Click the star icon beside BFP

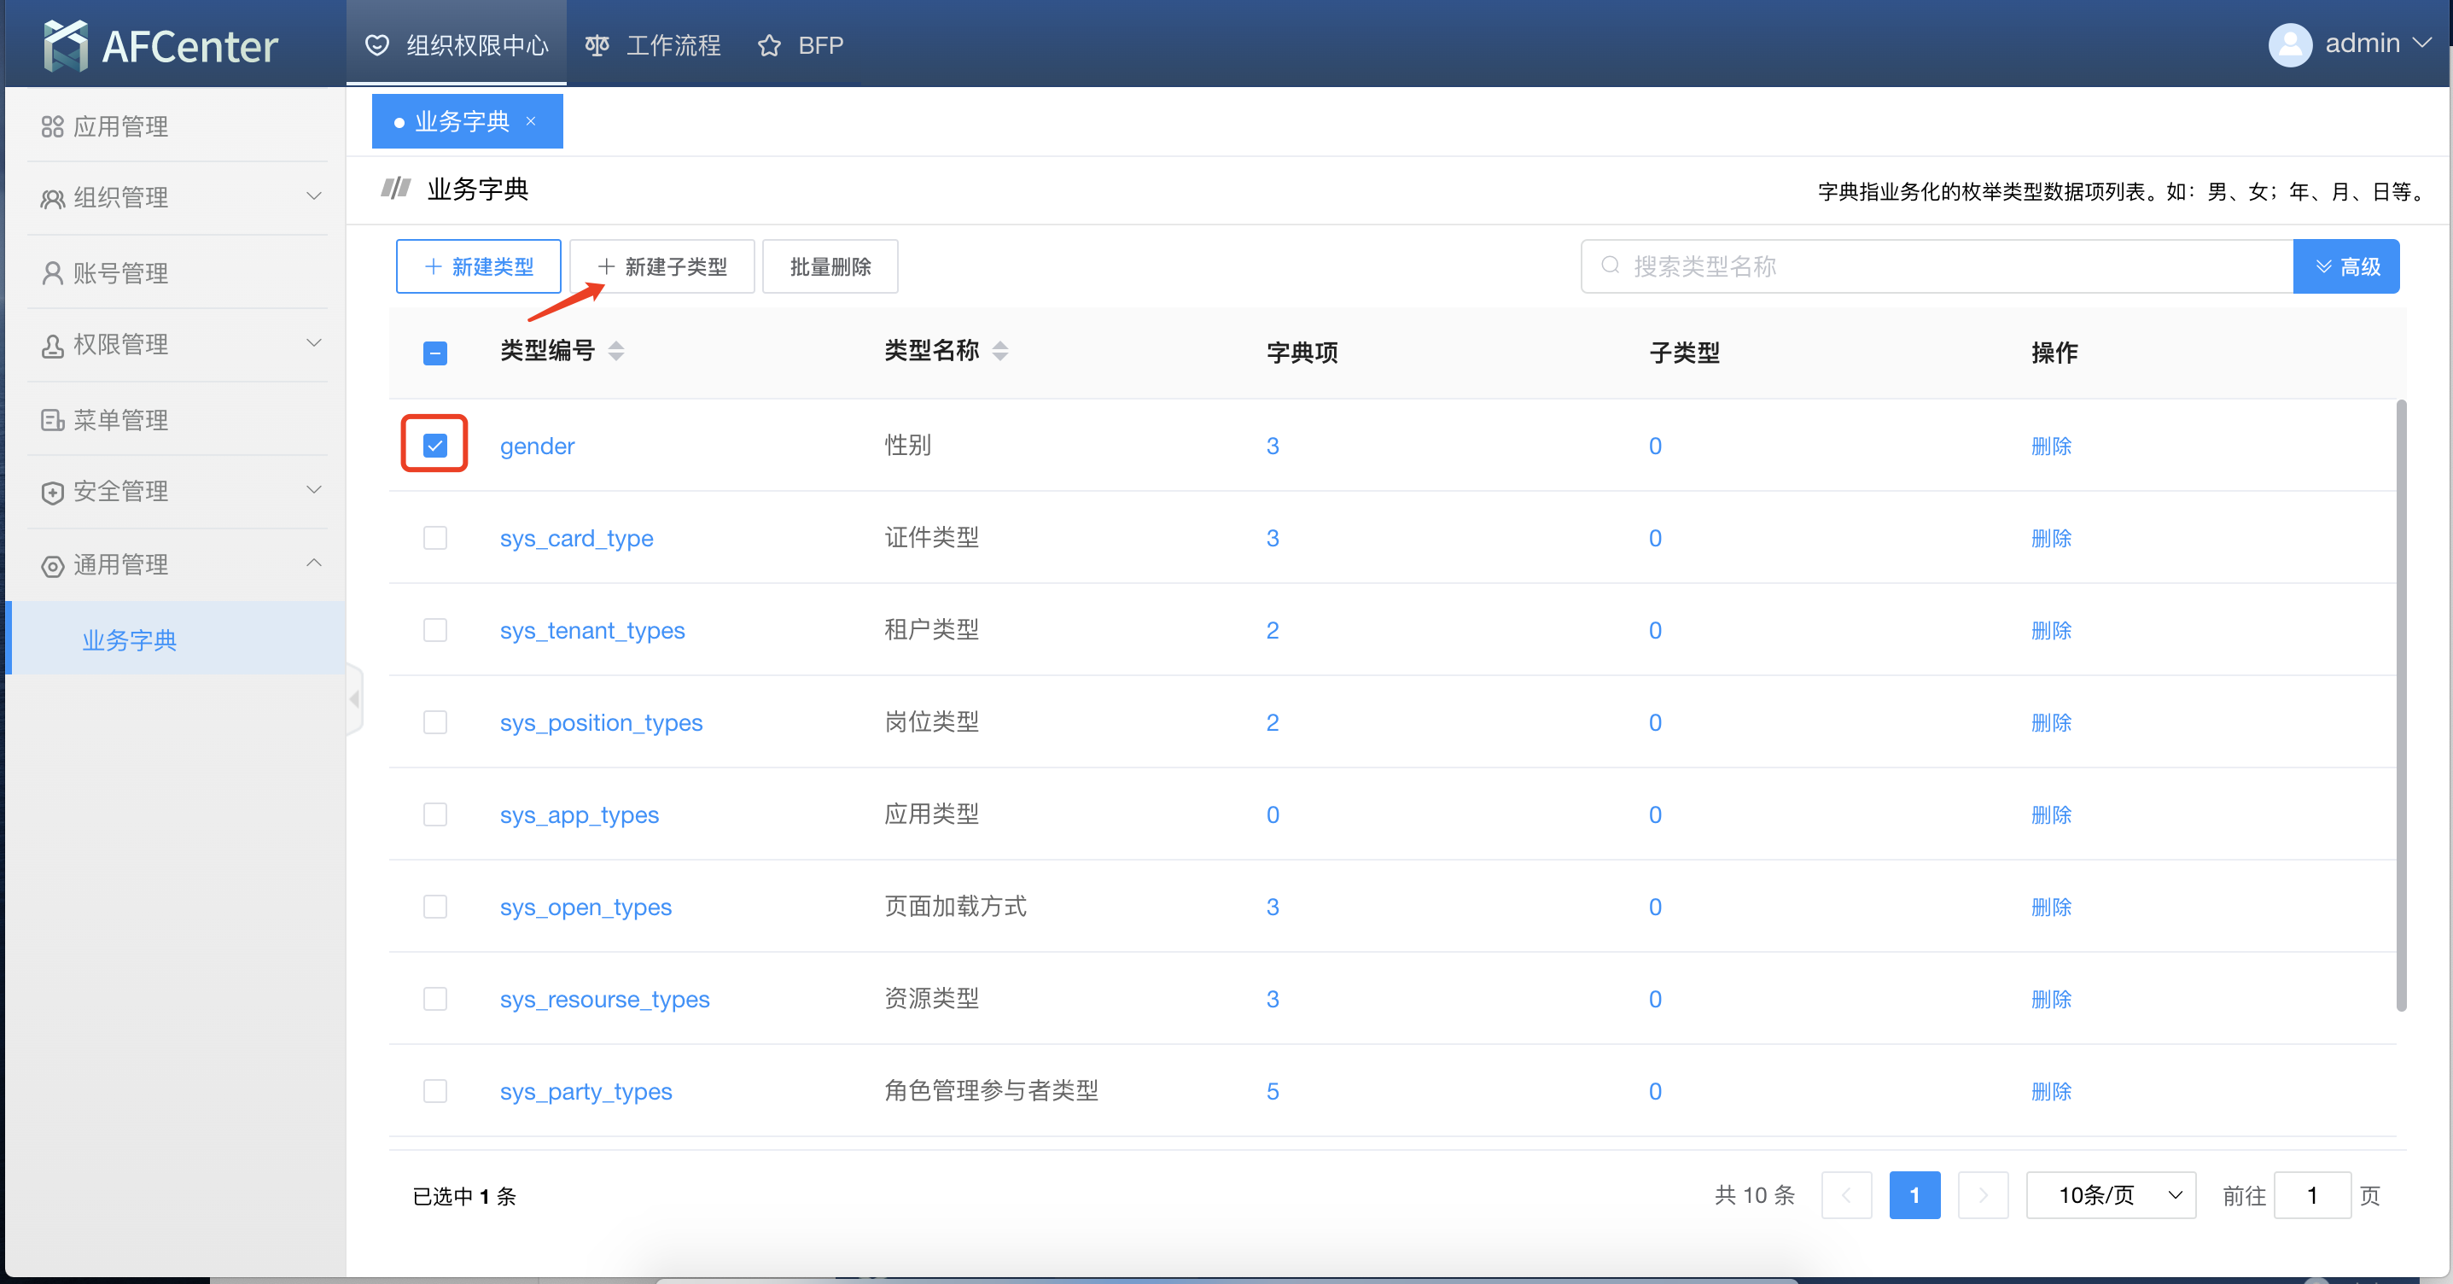click(x=769, y=44)
